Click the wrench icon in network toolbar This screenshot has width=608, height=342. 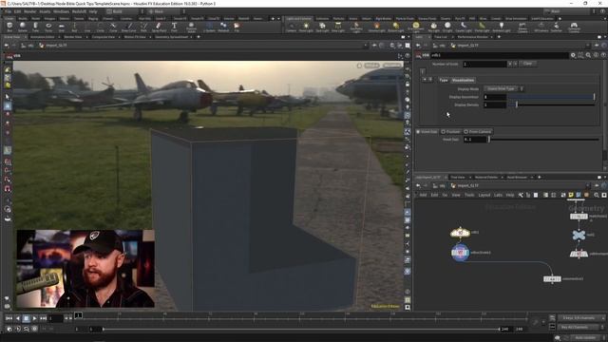[521, 195]
